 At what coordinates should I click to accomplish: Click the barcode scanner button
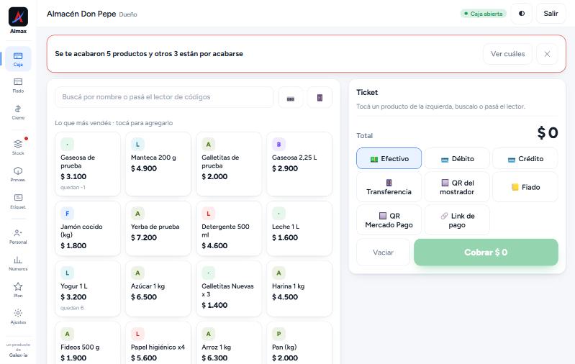click(x=291, y=98)
